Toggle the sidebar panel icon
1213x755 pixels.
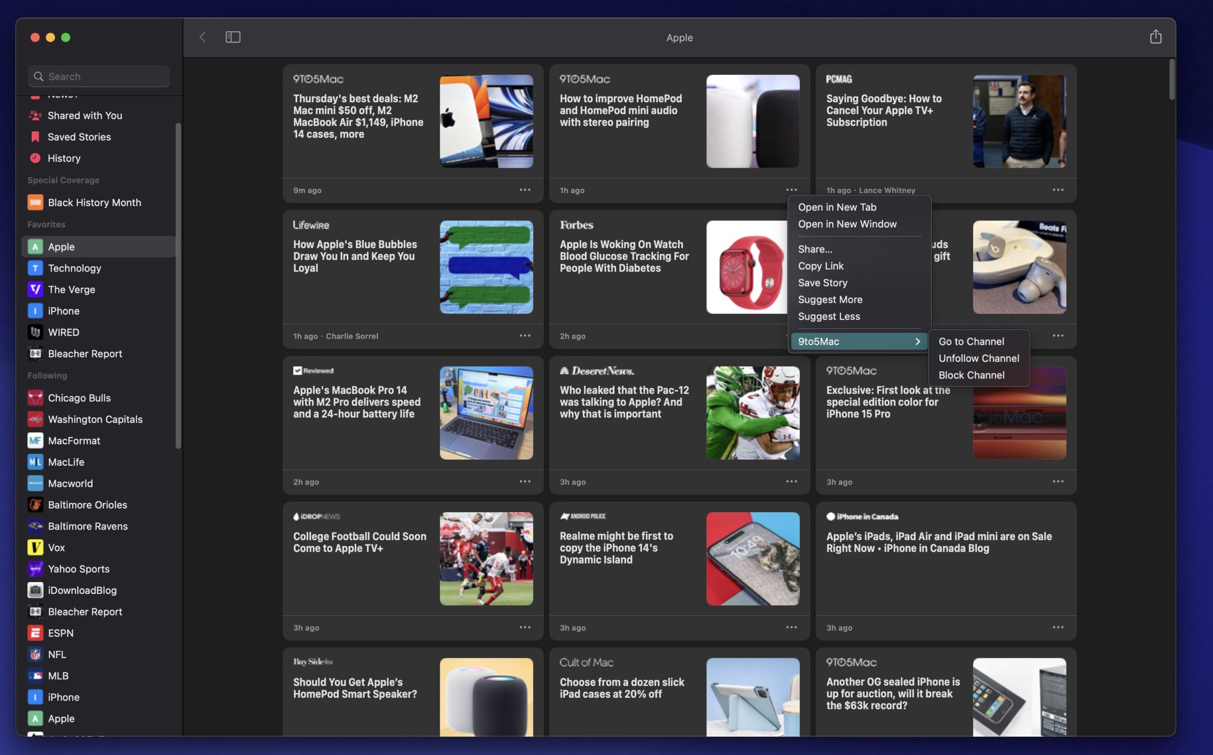(233, 37)
